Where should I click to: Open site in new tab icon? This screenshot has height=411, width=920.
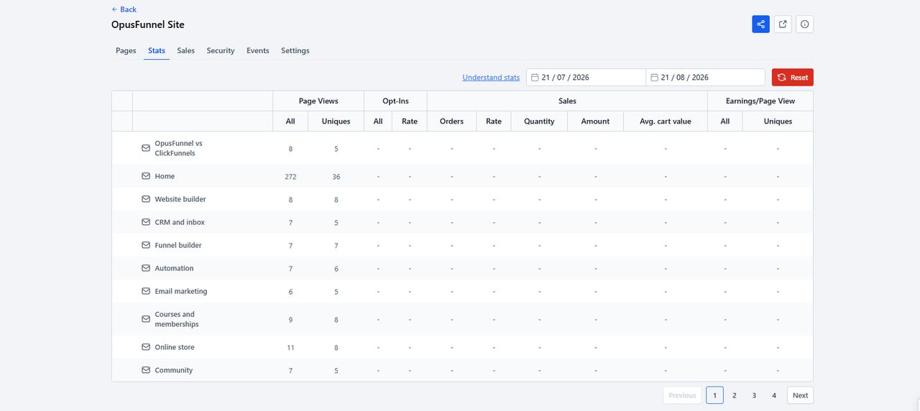(x=783, y=24)
